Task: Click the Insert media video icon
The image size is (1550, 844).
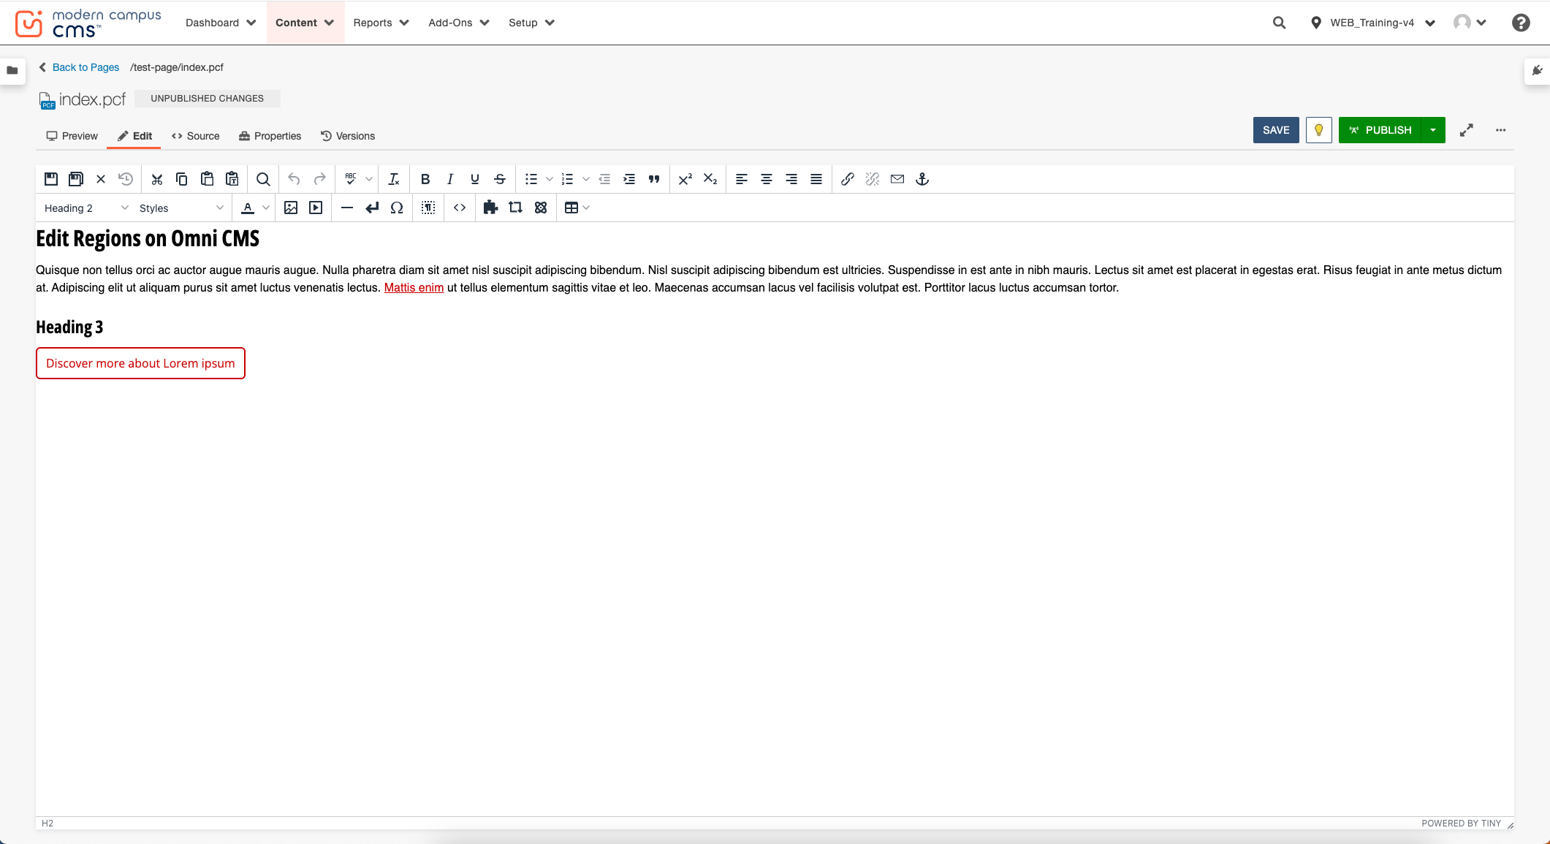Action: point(316,208)
